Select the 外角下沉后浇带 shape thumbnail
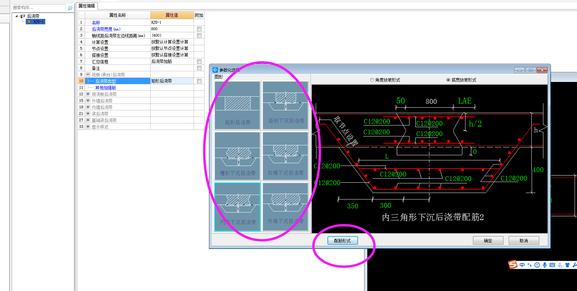The height and width of the screenshot is (291, 577). (286, 207)
